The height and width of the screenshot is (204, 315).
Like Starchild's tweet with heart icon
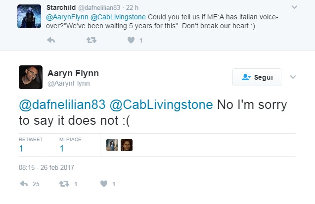point(131,41)
